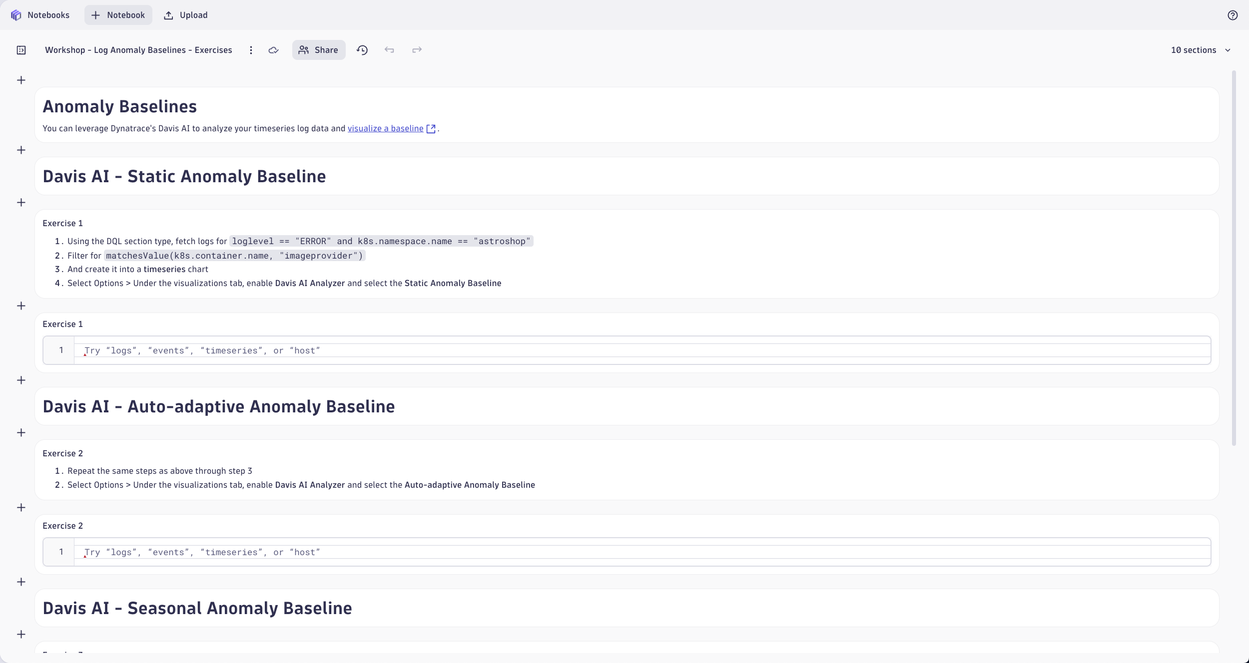Select Davis AI - Seasonal Anomaly Baseline heading

[x=197, y=608]
